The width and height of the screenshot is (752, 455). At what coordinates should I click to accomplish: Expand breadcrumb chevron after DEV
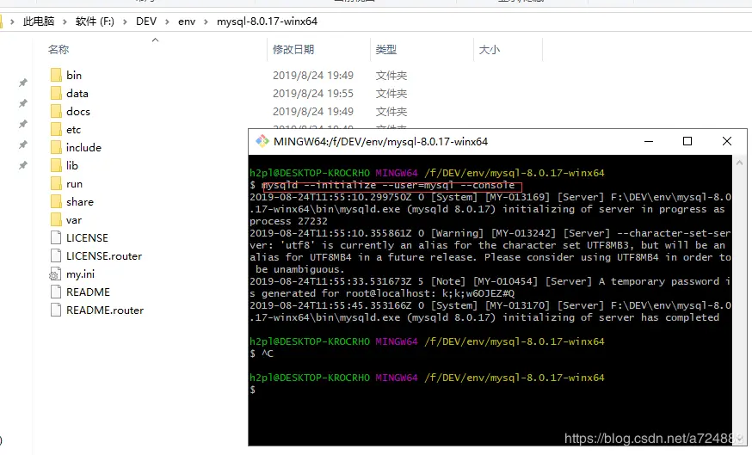click(167, 22)
